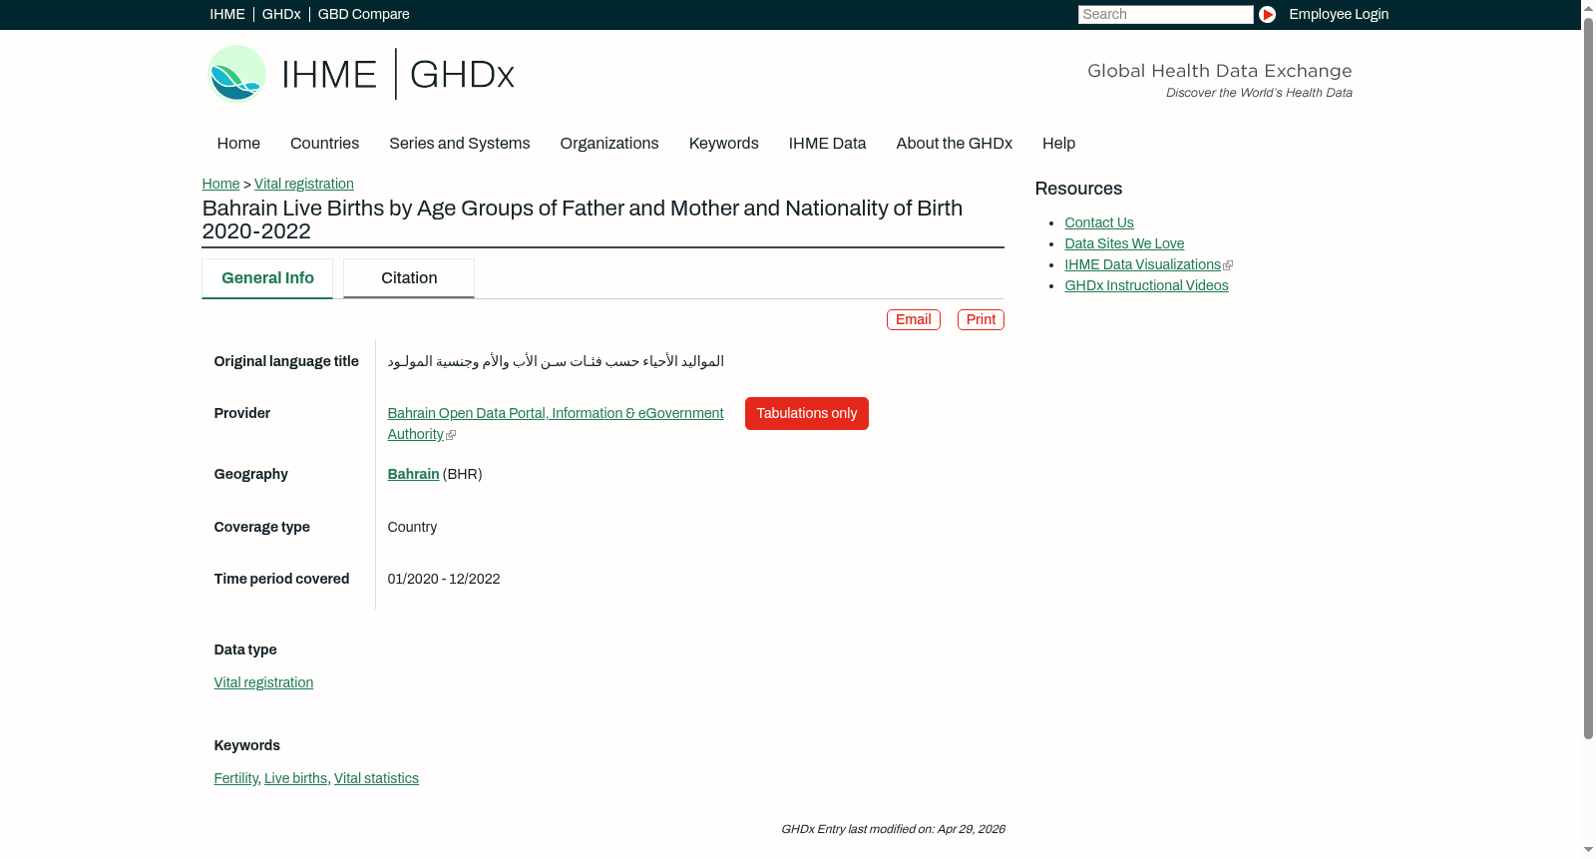Click the red search submit arrow icon
Screen dimensions: 1596x859
(1267, 14)
